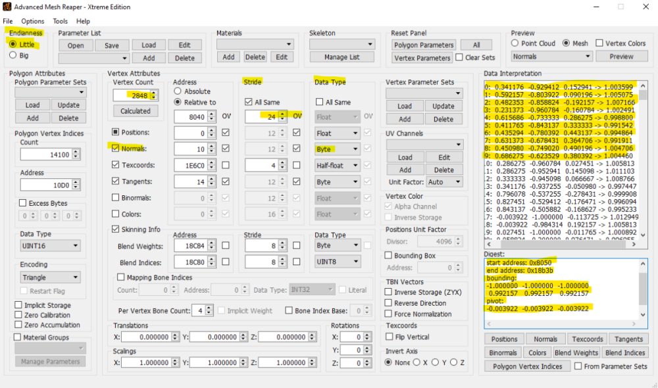658x388 pixels.
Task: Open the Tools menu
Action: coord(60,21)
